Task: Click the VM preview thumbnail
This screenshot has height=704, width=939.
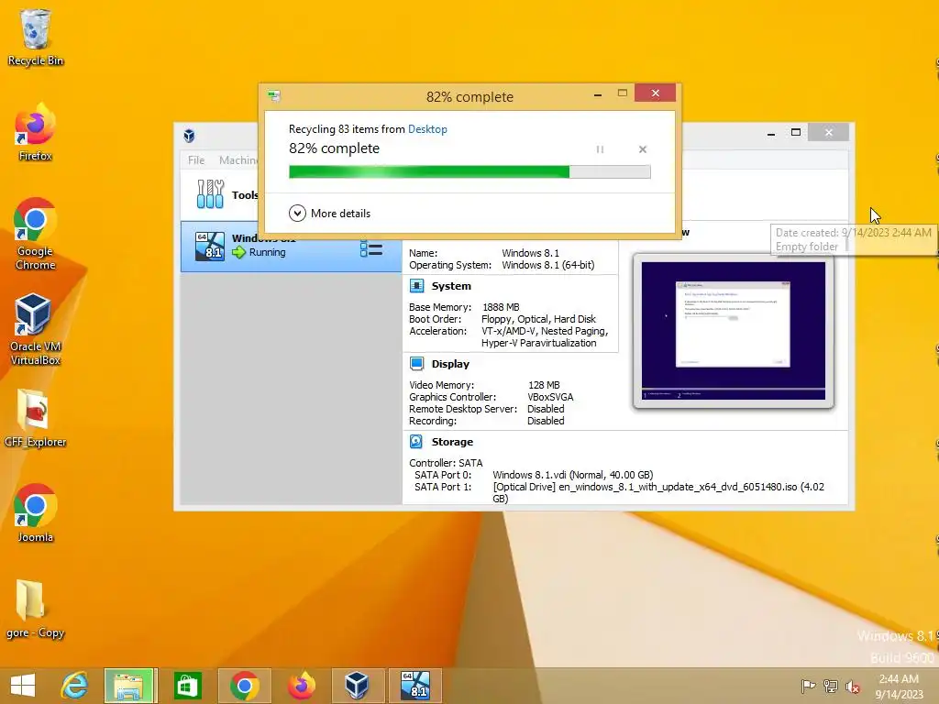Action: 733,330
